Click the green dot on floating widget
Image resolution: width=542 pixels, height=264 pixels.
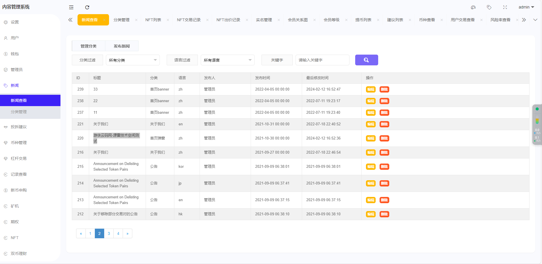[x=537, y=109]
